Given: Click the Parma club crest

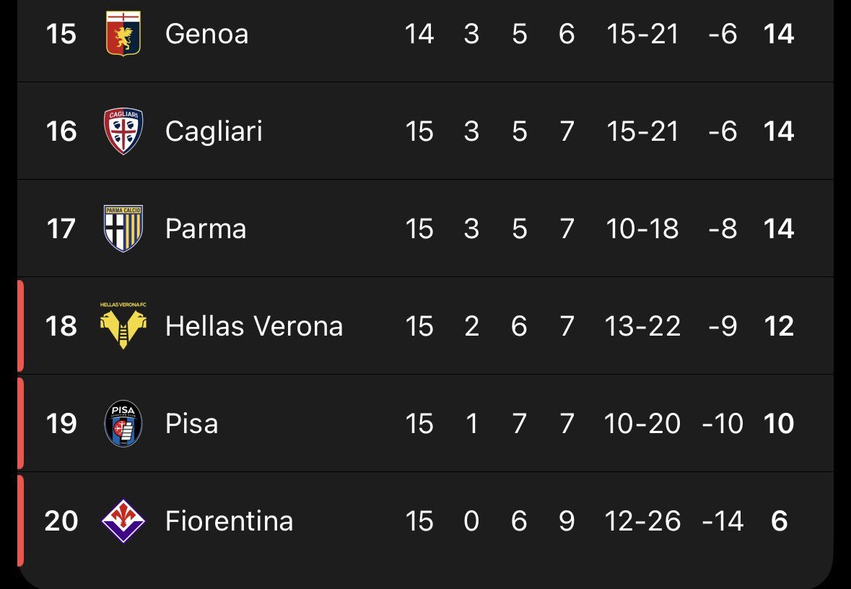Looking at the screenshot, I should click(123, 229).
